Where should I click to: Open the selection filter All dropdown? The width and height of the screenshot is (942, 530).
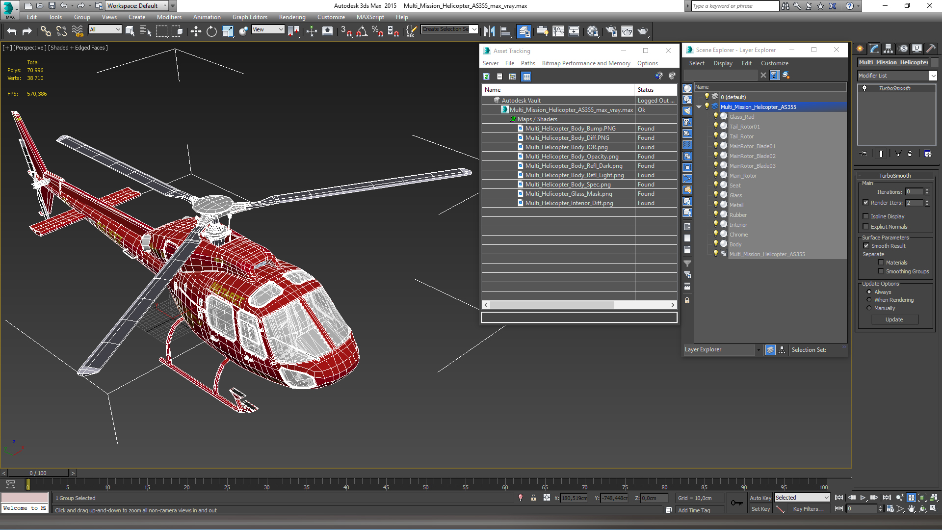[x=105, y=29]
